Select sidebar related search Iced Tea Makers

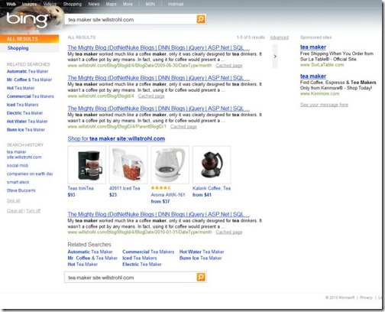pyautogui.click(x=22, y=105)
